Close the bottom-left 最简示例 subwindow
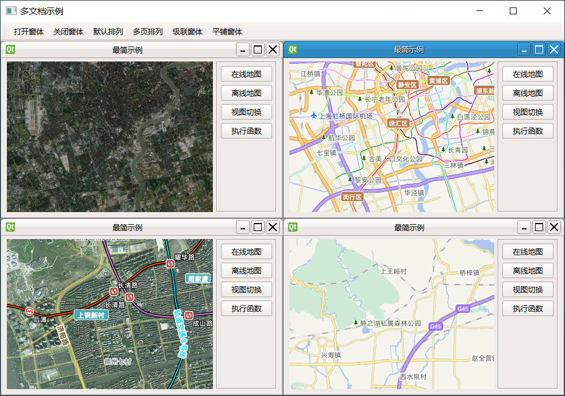 point(273,227)
